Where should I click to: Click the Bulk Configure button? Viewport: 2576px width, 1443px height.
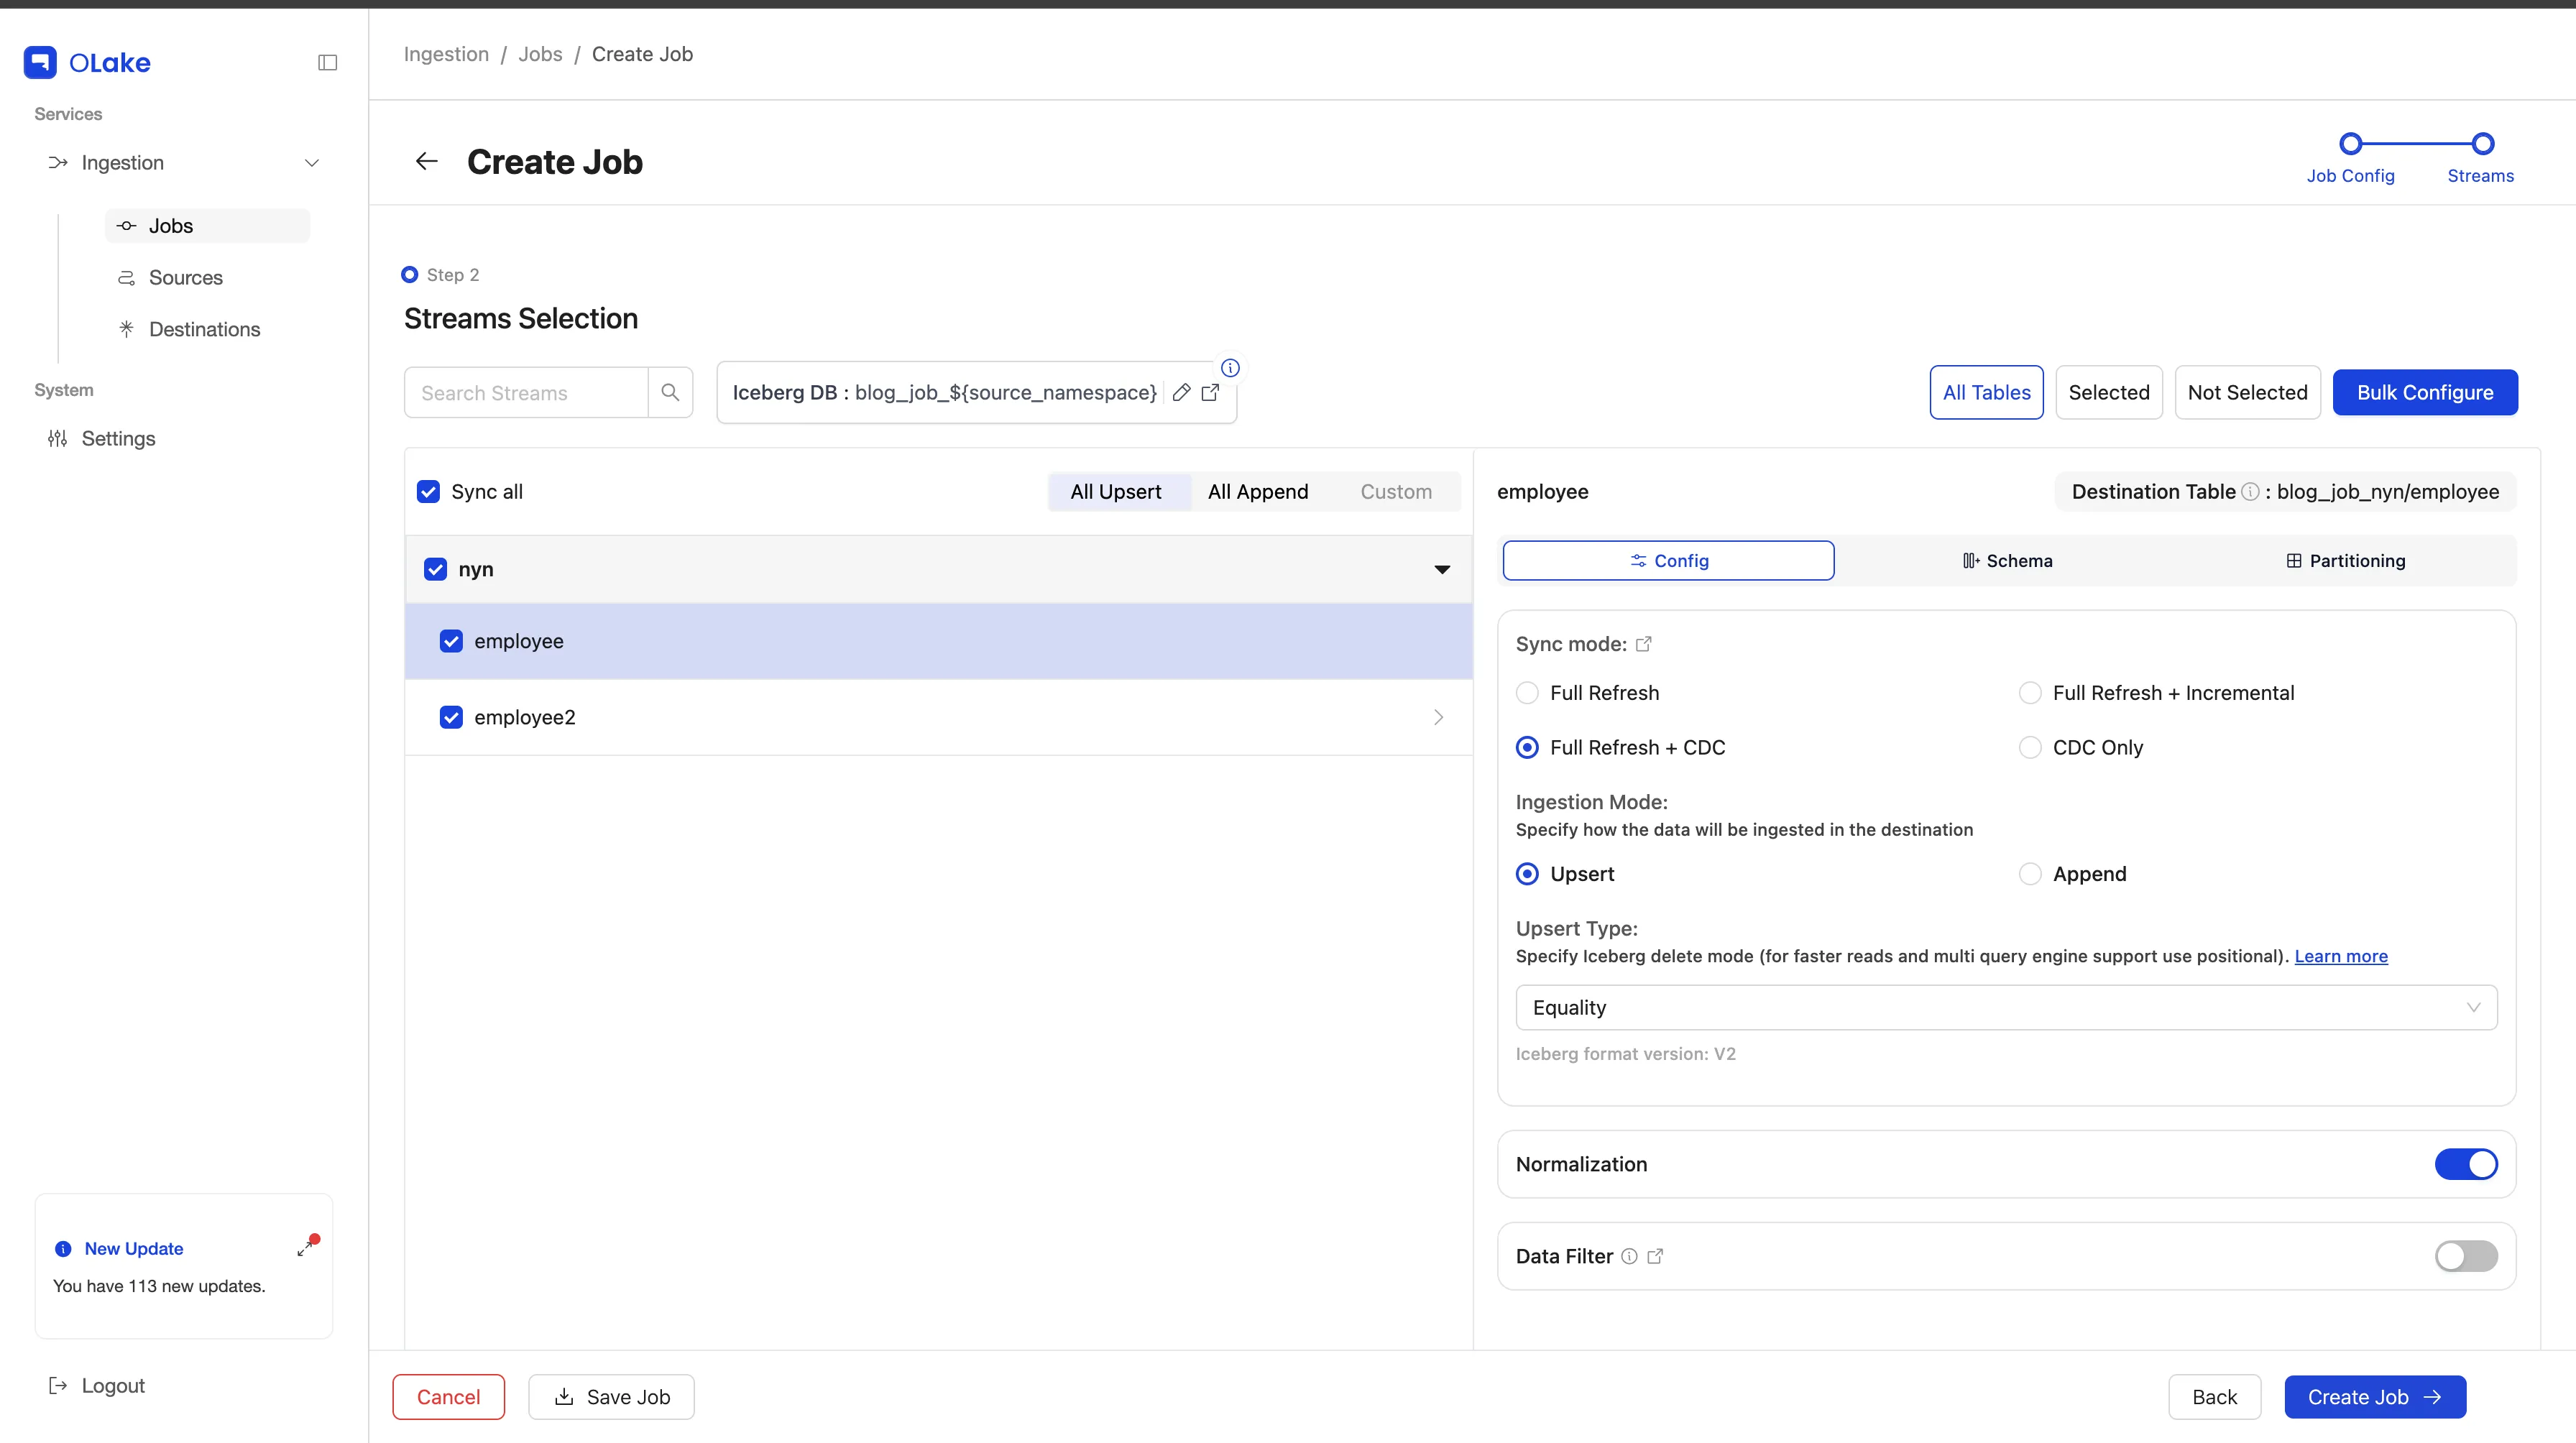click(2425, 392)
